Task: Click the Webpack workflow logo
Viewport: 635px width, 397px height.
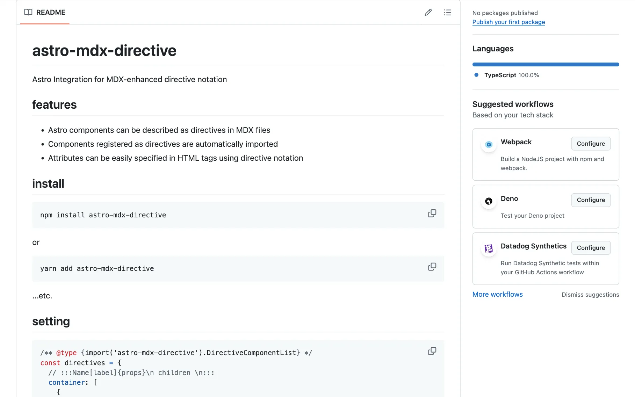Action: (489, 144)
